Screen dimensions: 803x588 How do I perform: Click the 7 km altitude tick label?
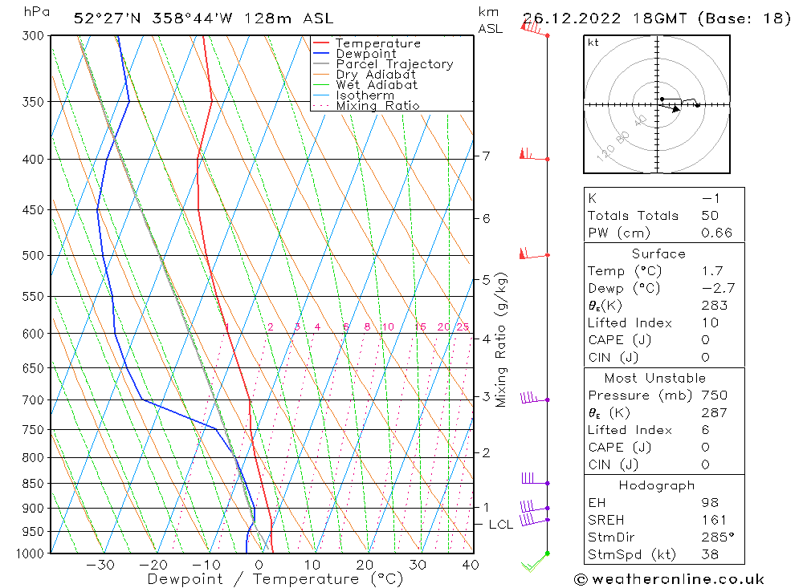tap(486, 156)
